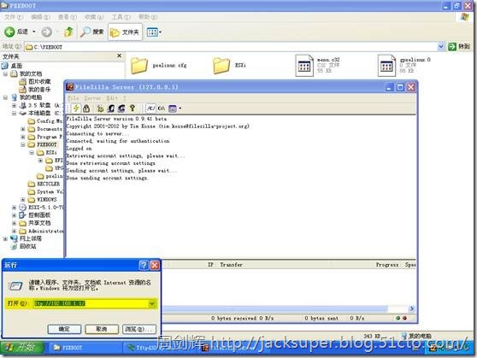477x358 pixels.
Task: Open FileZilla Server's Server menu
Action: point(92,98)
